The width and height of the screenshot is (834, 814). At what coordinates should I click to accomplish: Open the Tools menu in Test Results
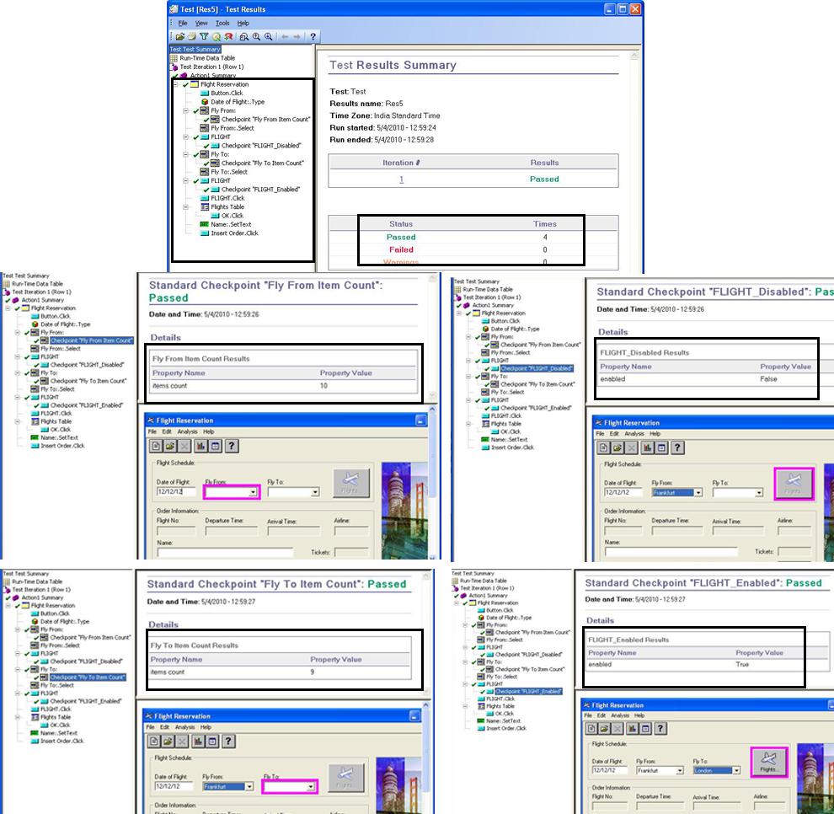pyautogui.click(x=223, y=23)
